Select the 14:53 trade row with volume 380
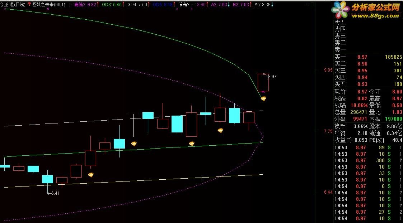 click(x=368, y=160)
